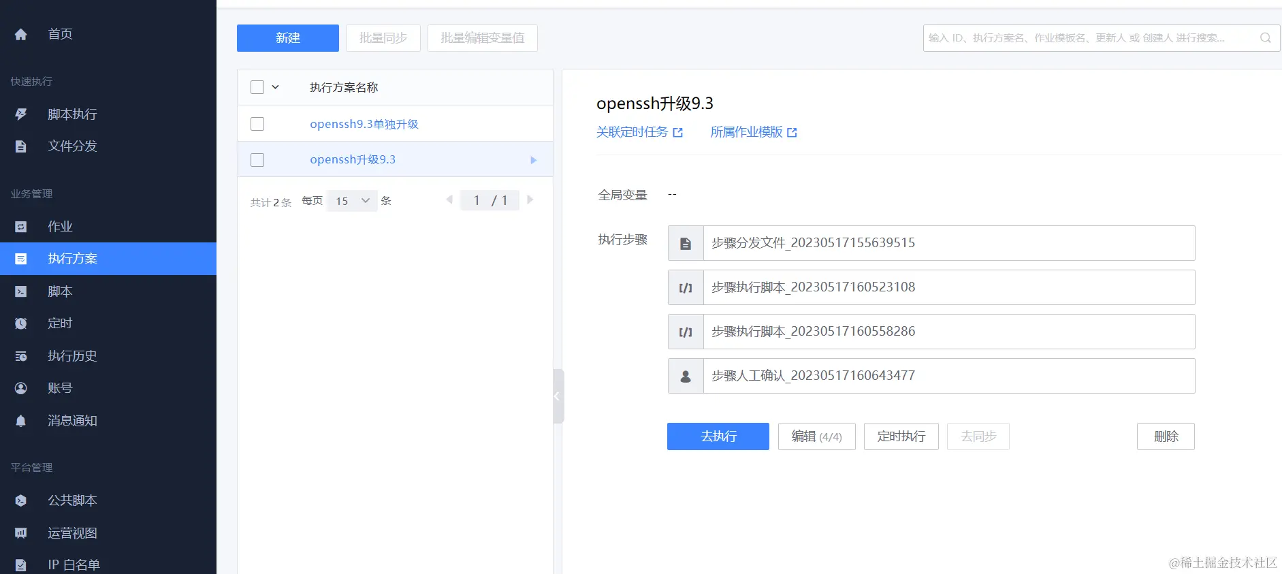
Task: Click the 去执行 button
Action: (x=718, y=436)
